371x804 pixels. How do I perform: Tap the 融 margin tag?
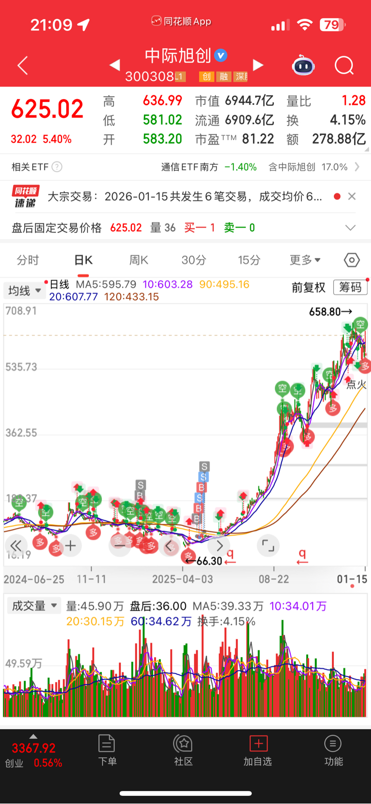(x=223, y=76)
